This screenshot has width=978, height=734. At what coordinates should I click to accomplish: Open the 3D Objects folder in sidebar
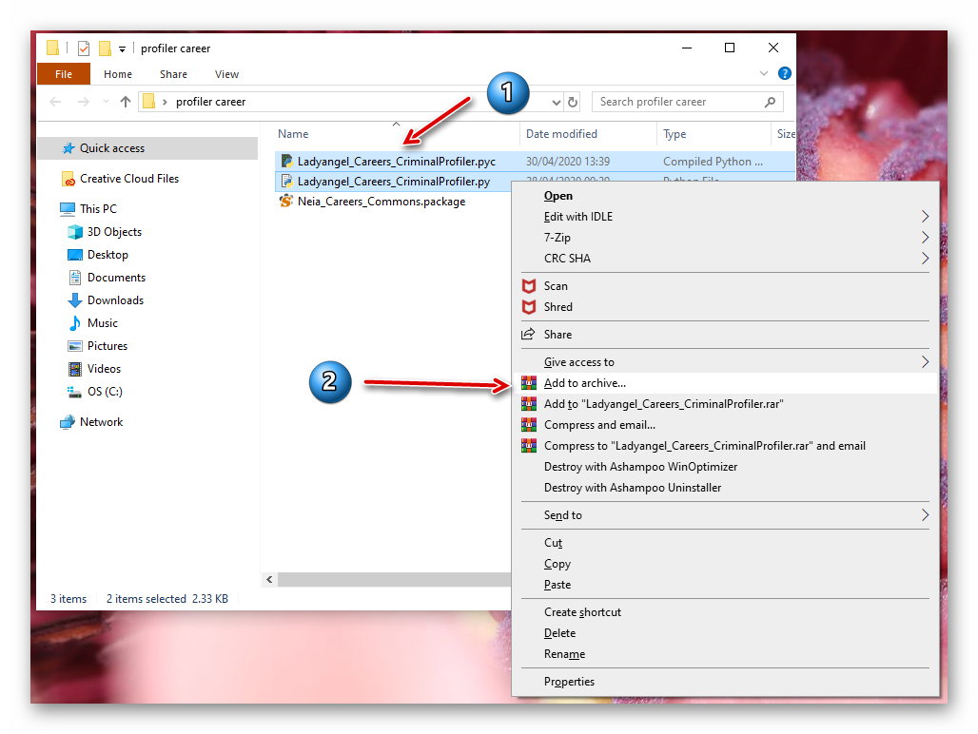pos(113,232)
